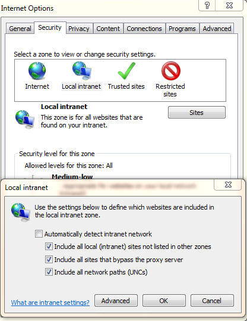Choose the Restricted sites red prohibited icon

click(170, 71)
